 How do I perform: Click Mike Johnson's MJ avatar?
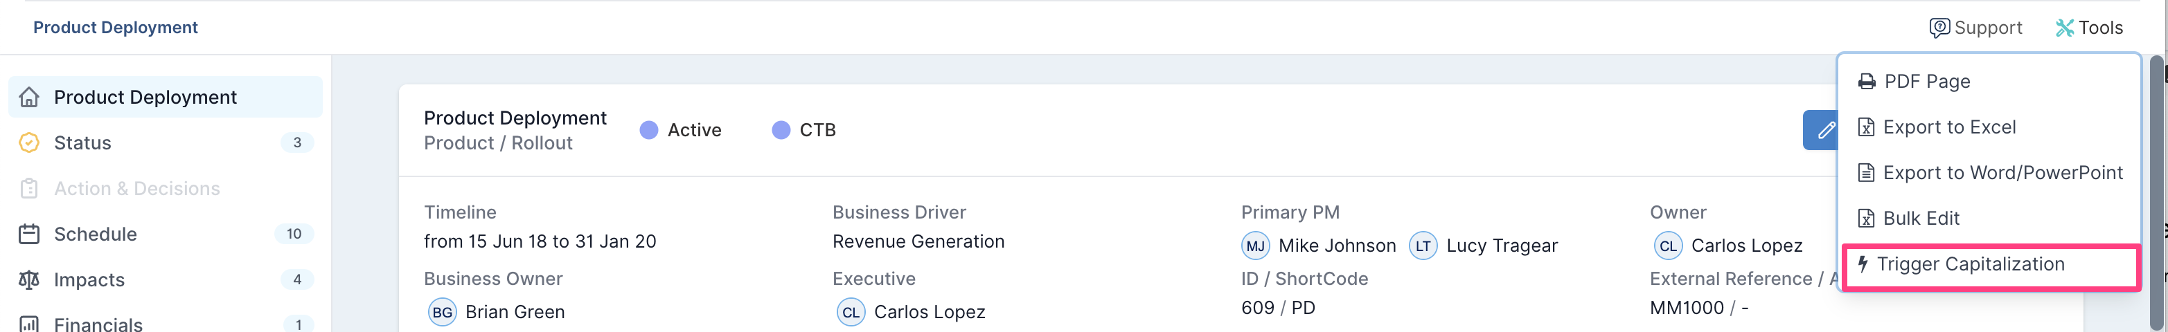click(1256, 246)
